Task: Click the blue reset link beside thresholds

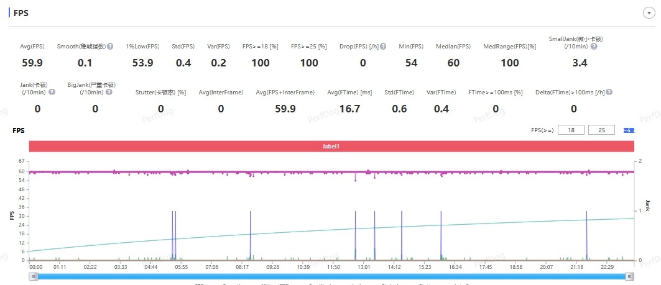Action: coord(629,130)
